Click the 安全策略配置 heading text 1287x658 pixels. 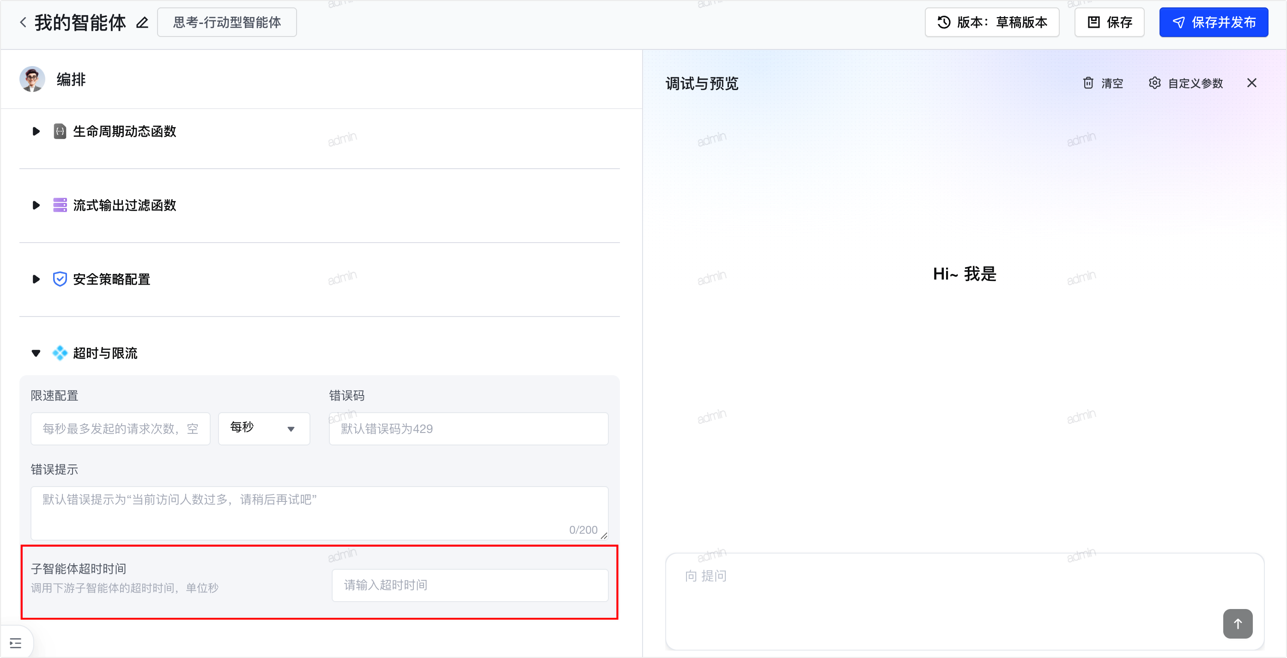(x=112, y=279)
